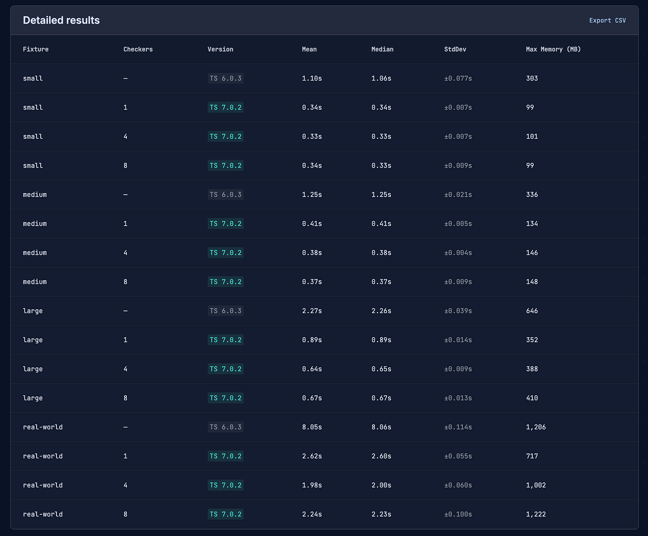Click the 646 max memory cell
The width and height of the screenshot is (648, 536).
[x=532, y=311]
